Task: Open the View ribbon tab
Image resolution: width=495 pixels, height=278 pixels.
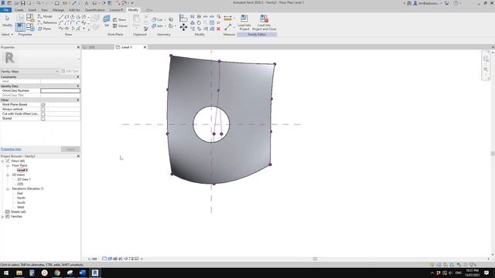Action: tap(44, 10)
